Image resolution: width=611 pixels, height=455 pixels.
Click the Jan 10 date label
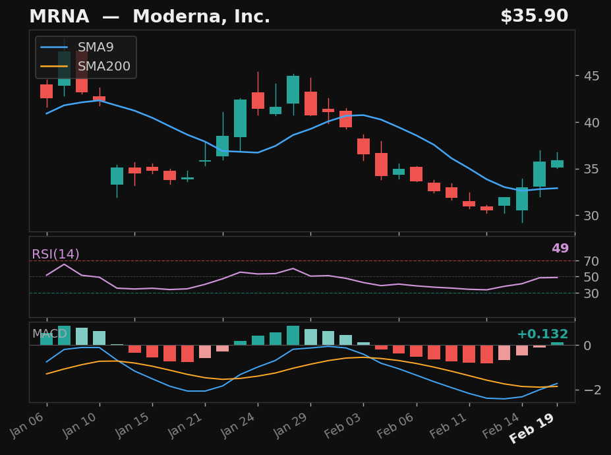[80, 425]
